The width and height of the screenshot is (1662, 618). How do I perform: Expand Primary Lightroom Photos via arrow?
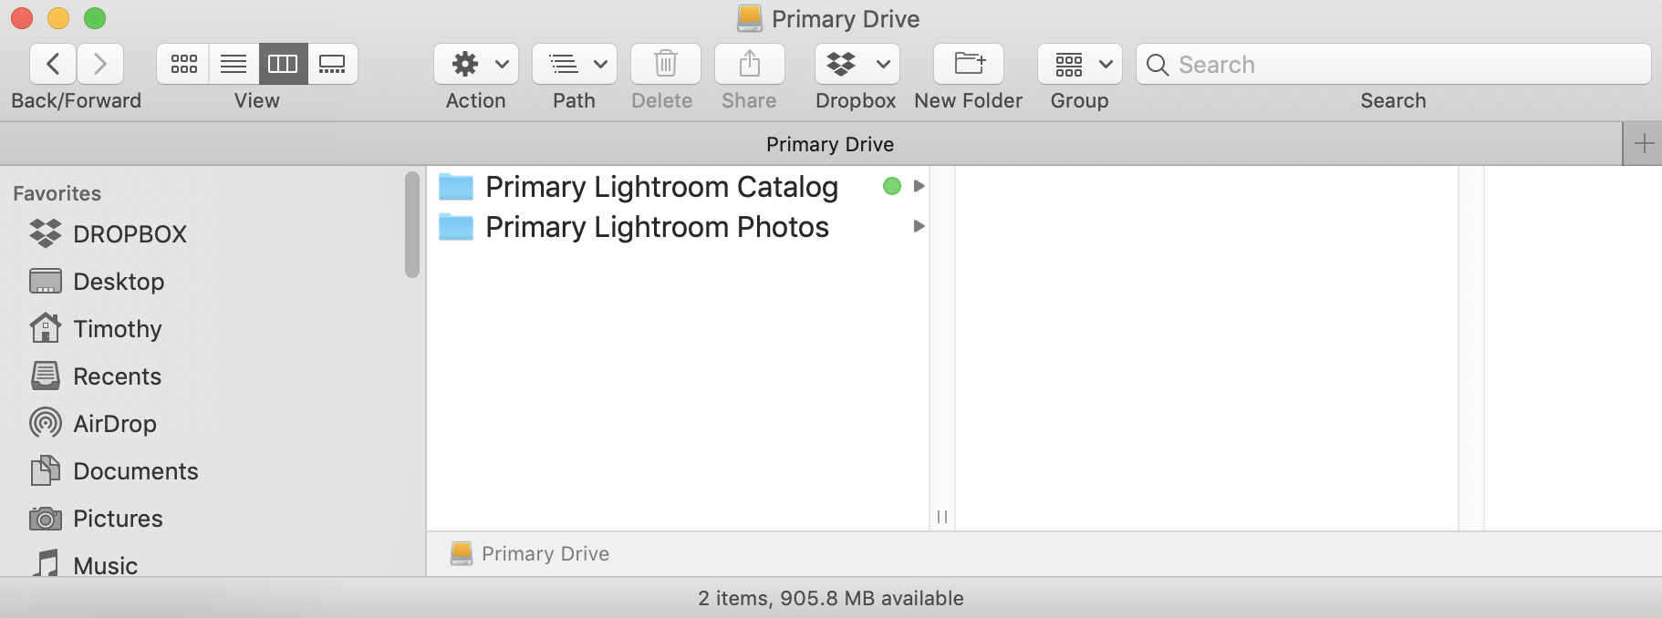(919, 226)
